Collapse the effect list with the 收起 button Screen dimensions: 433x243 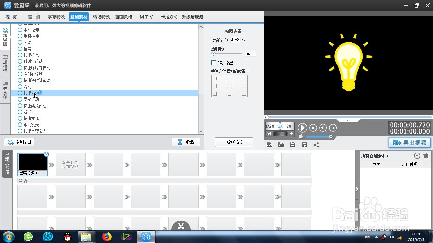186,142
